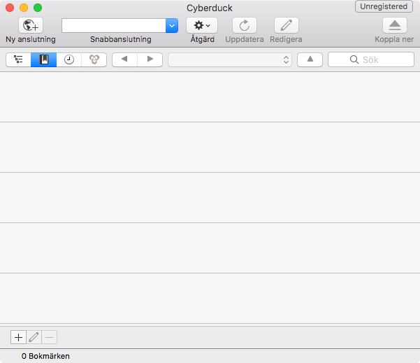The width and height of the screenshot is (420, 363).
Task: Go back with the left arrow button
Action: [x=124, y=59]
